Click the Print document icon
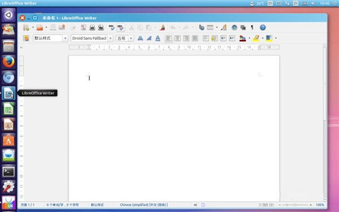This screenshot has height=212, width=339. click(x=92, y=28)
